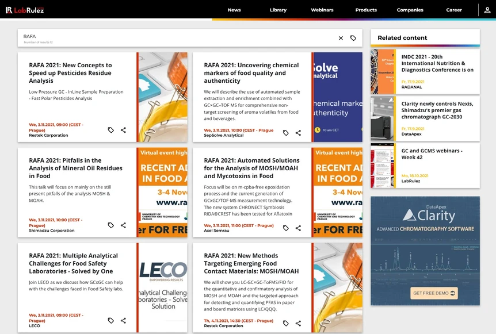496x334 pixels.
Task: Tag the Multiple Analytical Challenges LECO card
Action: pos(110,320)
